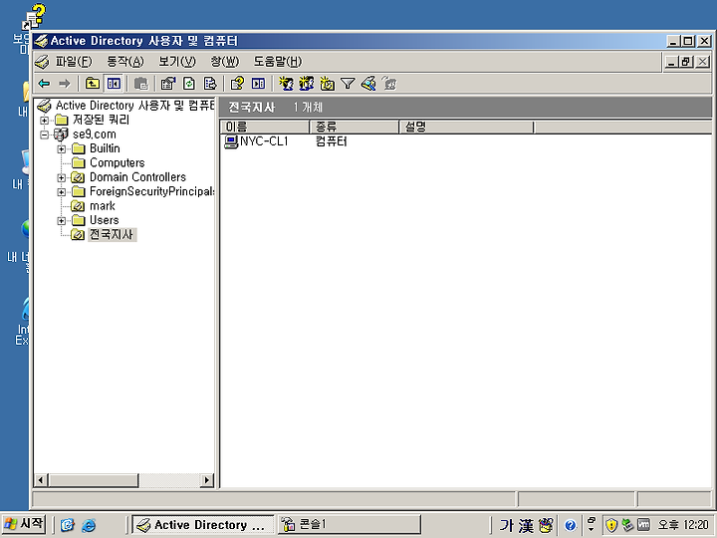Click the tree pane right scroll arrow
Image resolution: width=717 pixels, height=538 pixels.
[207, 480]
